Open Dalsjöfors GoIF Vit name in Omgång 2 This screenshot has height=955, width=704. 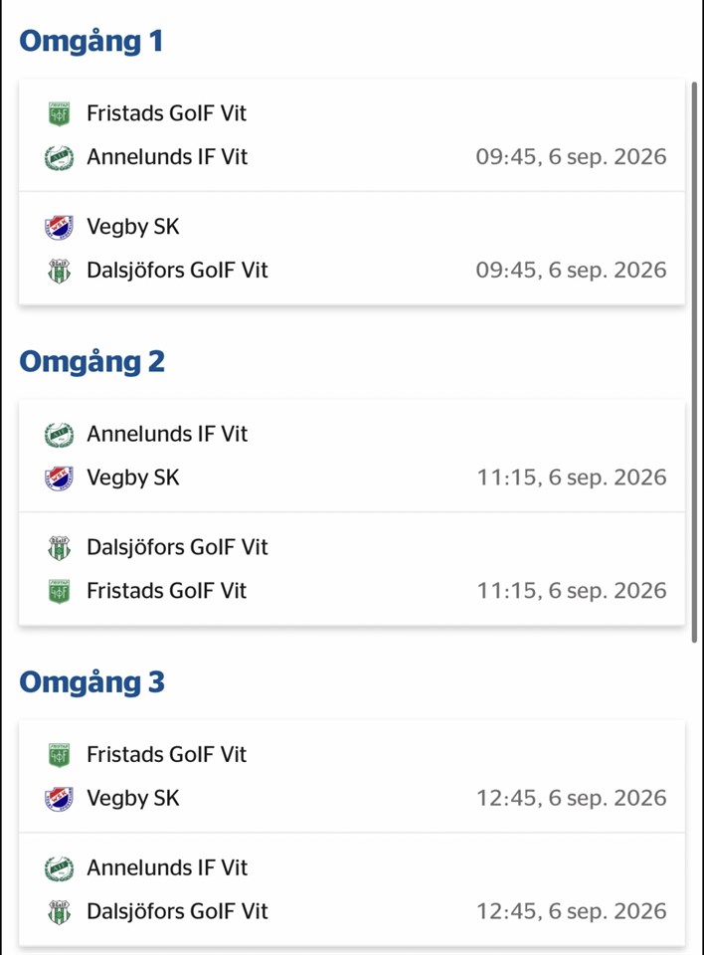177,547
